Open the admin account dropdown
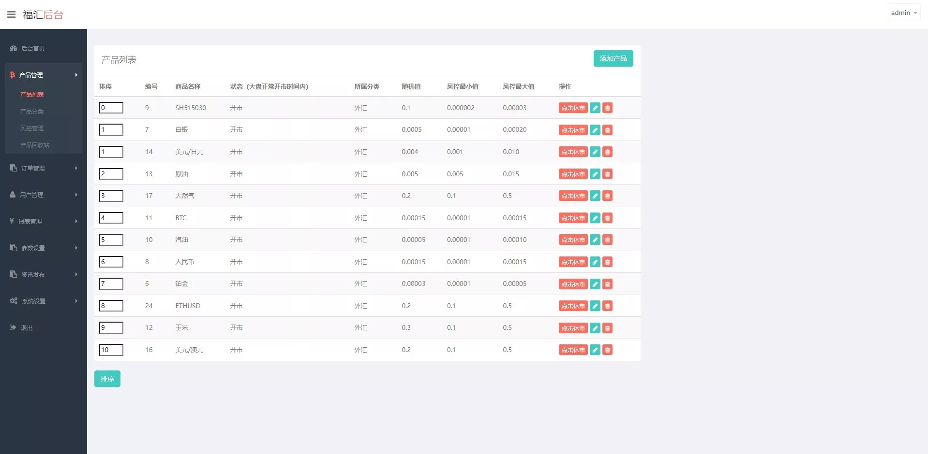The height and width of the screenshot is (454, 928). (903, 12)
